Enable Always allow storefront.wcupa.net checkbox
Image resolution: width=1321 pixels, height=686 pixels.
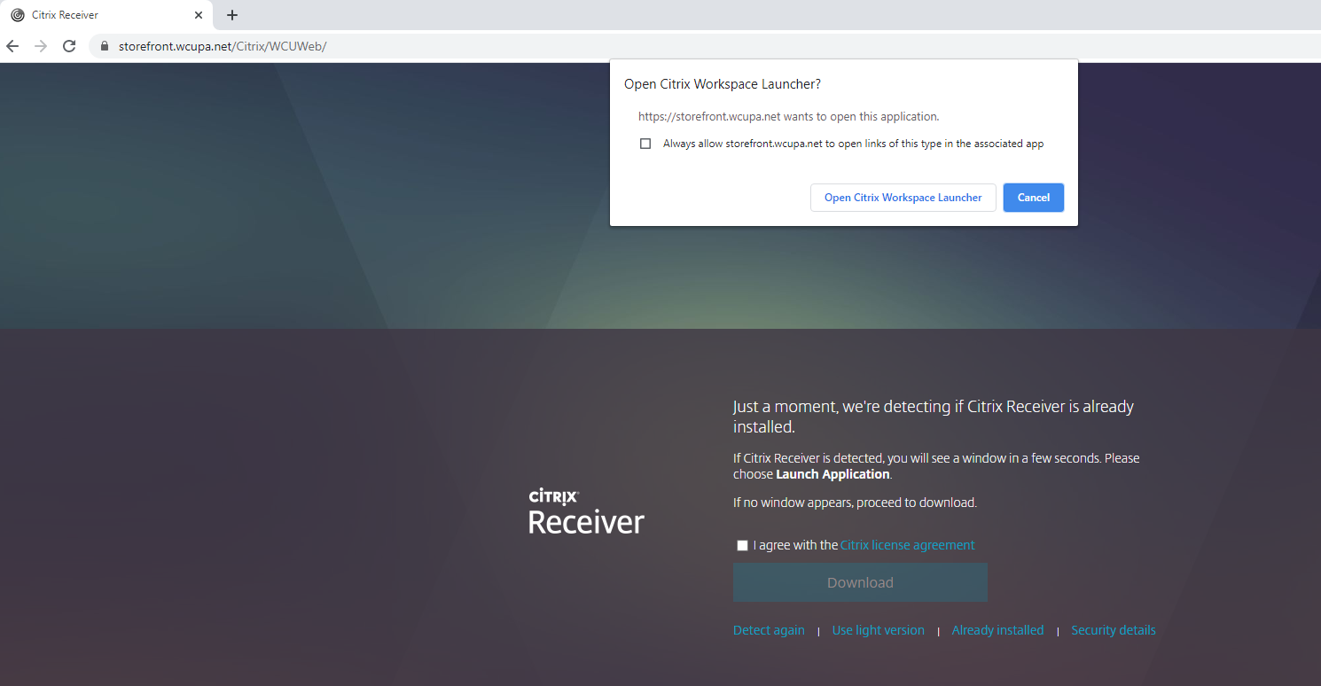pos(645,144)
